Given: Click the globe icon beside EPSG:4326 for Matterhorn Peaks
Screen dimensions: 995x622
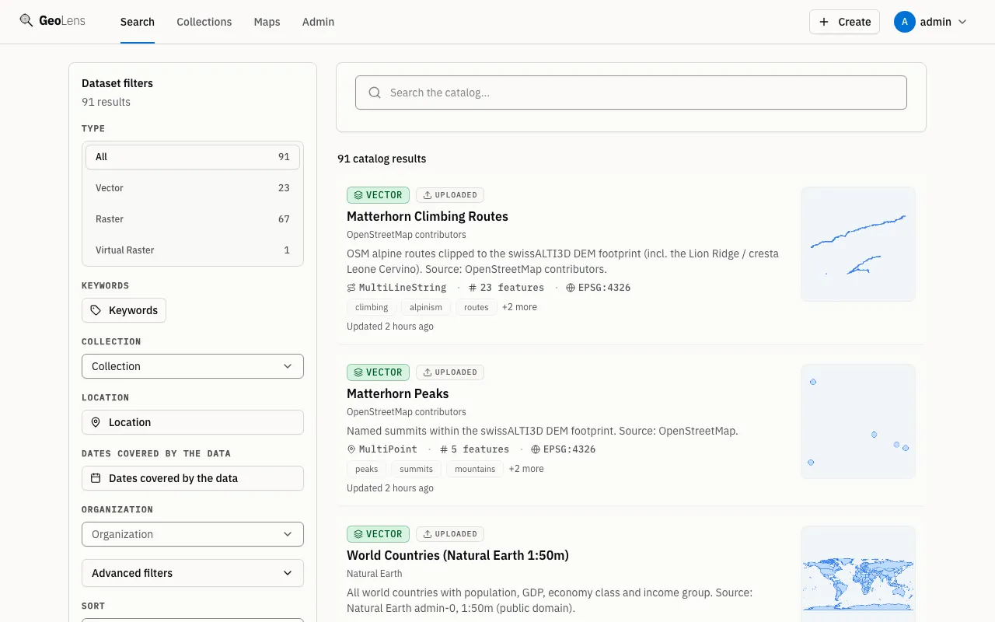Looking at the screenshot, I should click(536, 449).
